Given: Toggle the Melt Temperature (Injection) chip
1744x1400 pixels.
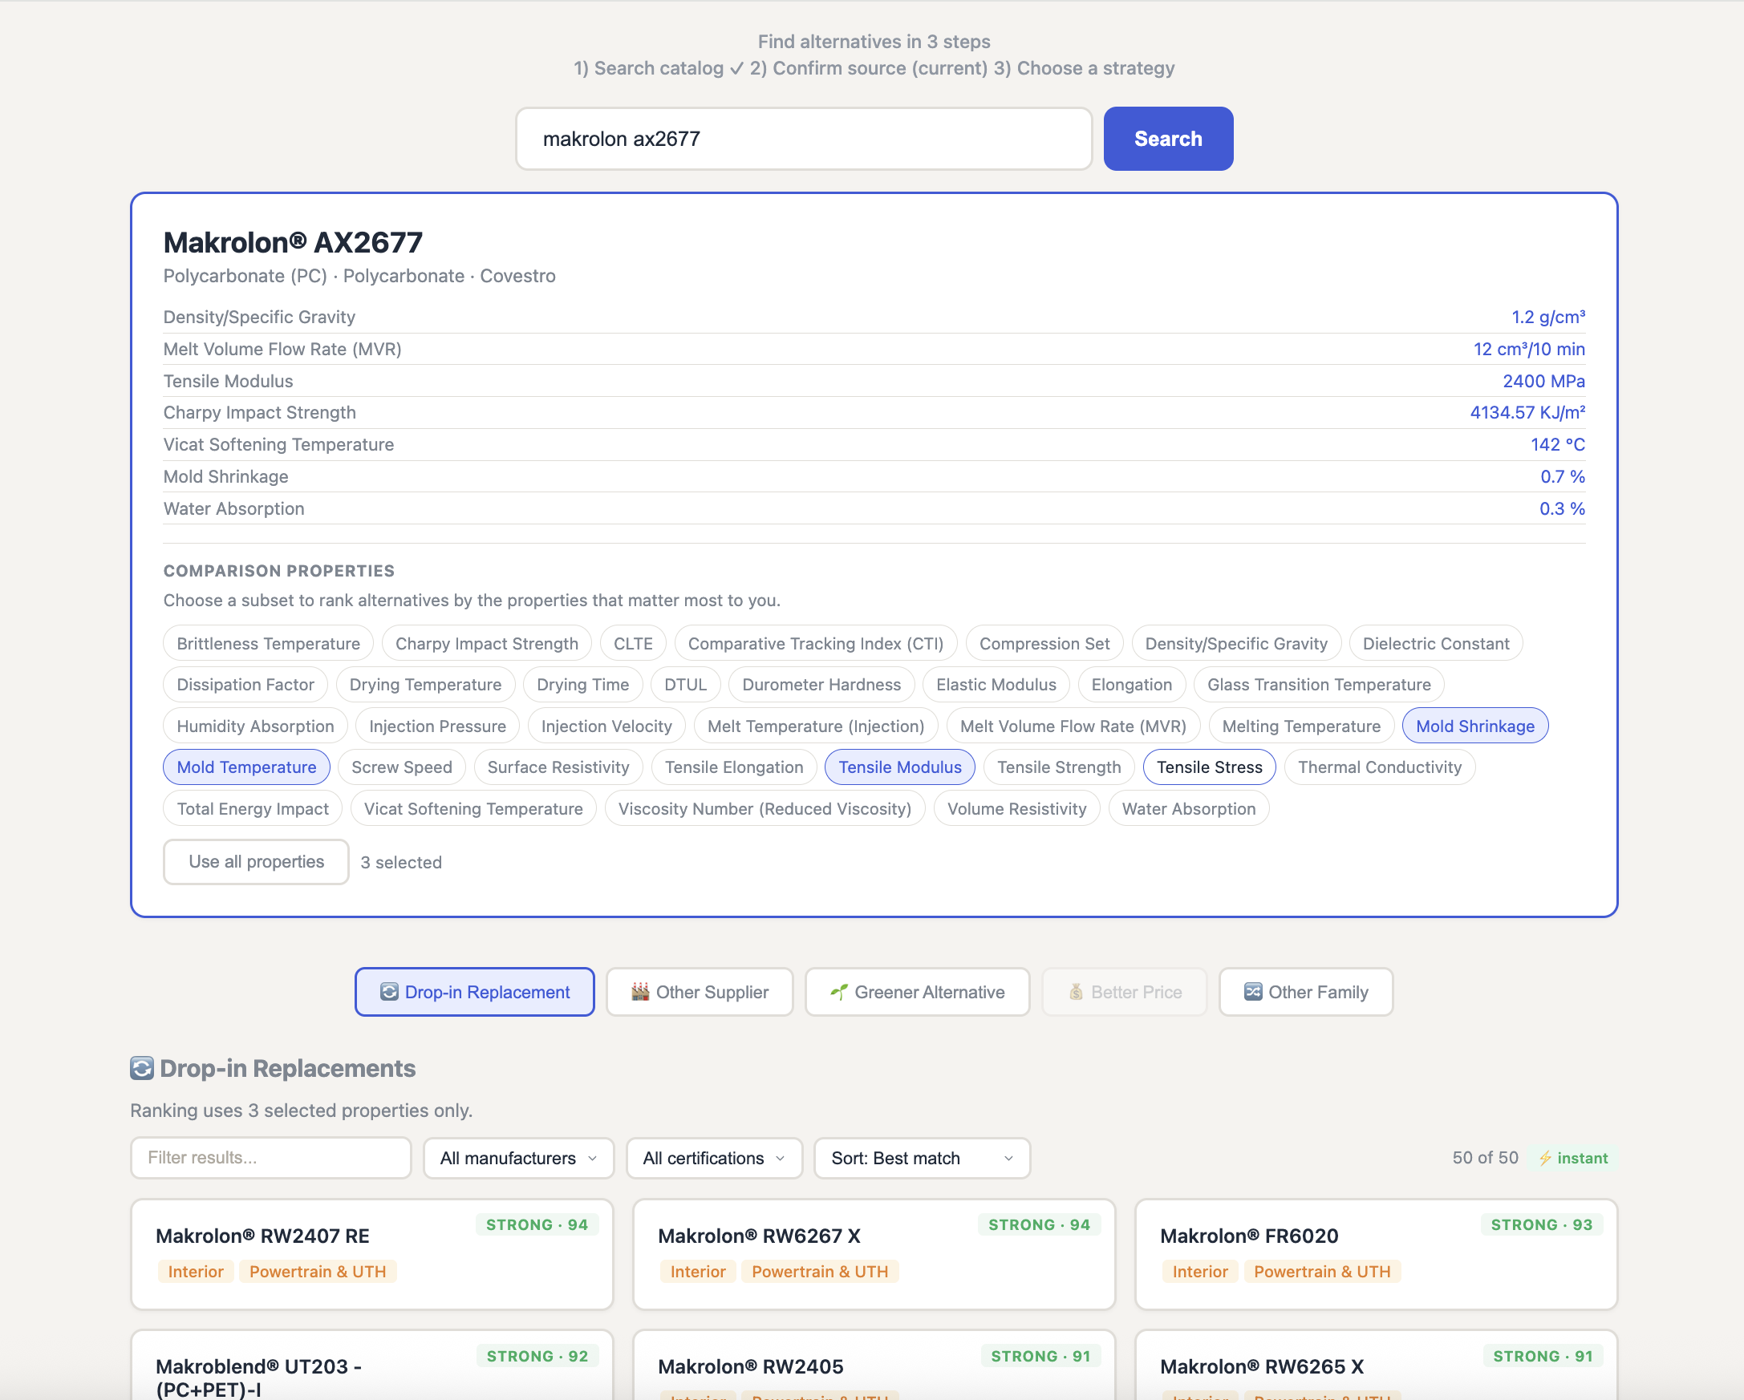Looking at the screenshot, I should pyautogui.click(x=815, y=726).
